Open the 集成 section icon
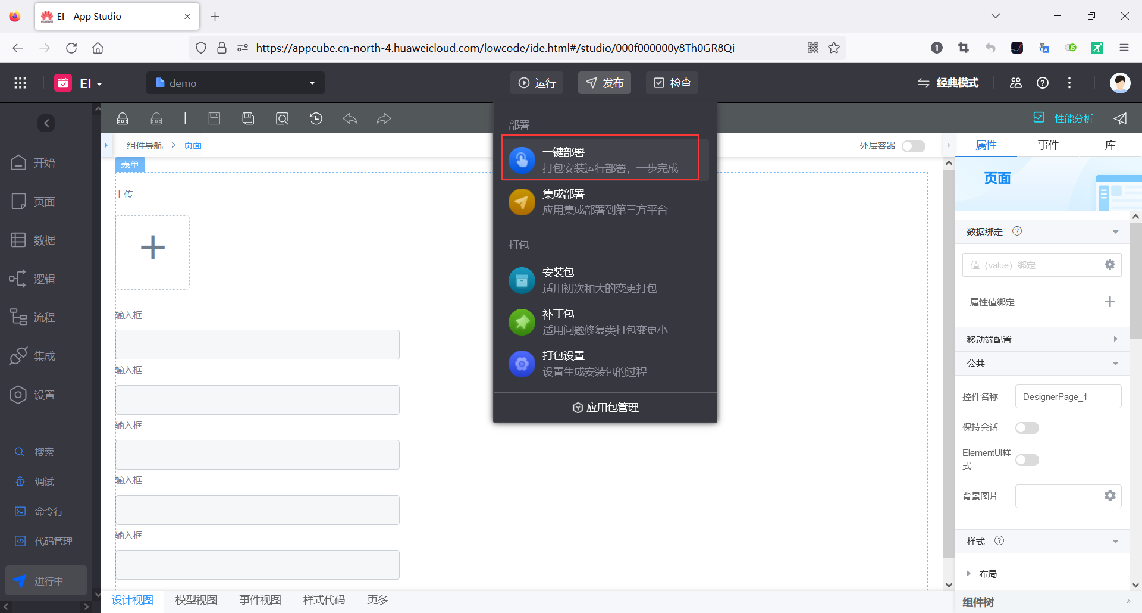This screenshot has width=1142, height=613. (36, 356)
